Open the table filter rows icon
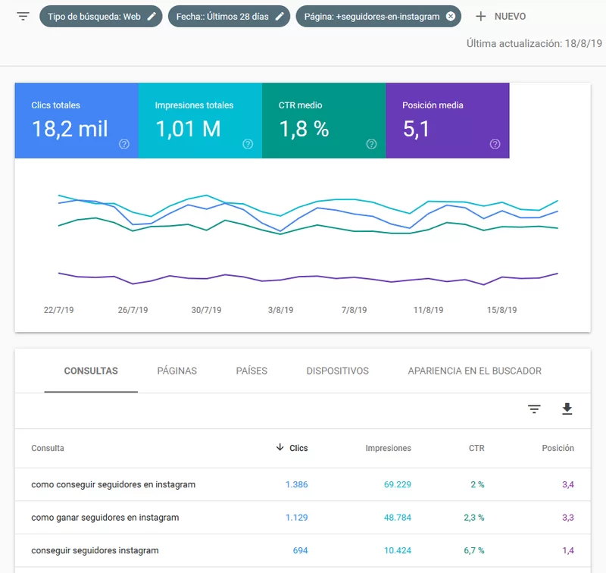 pyautogui.click(x=534, y=409)
